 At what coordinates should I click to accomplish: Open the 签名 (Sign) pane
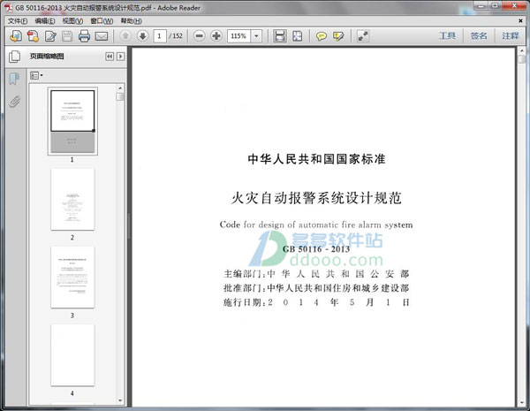click(479, 36)
